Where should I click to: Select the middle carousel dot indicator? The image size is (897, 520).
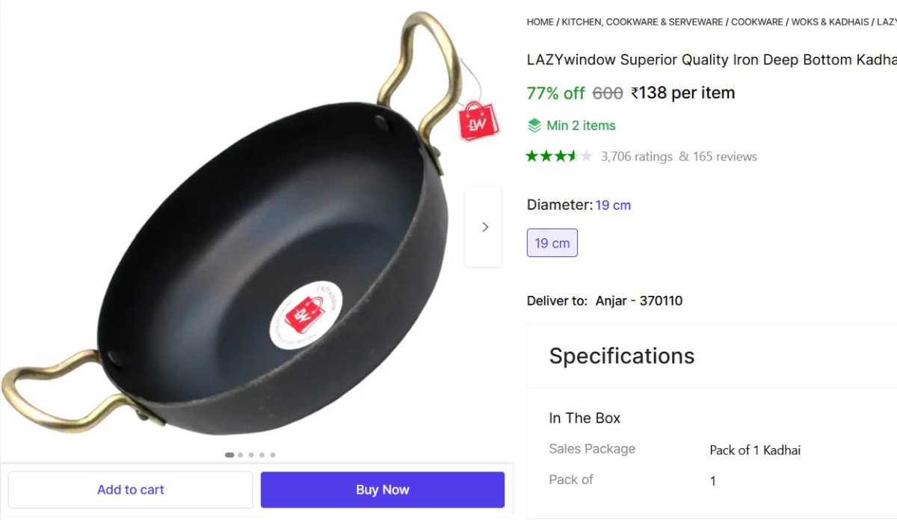251,454
